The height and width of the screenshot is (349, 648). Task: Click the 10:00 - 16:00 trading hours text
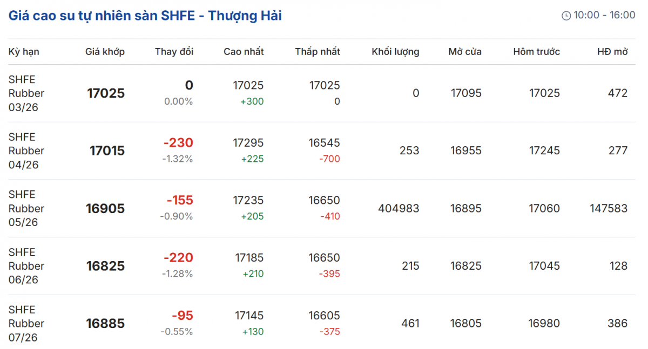(x=604, y=15)
